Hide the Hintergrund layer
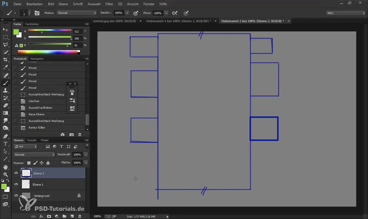The width and height of the screenshot is (368, 219). pyautogui.click(x=16, y=195)
